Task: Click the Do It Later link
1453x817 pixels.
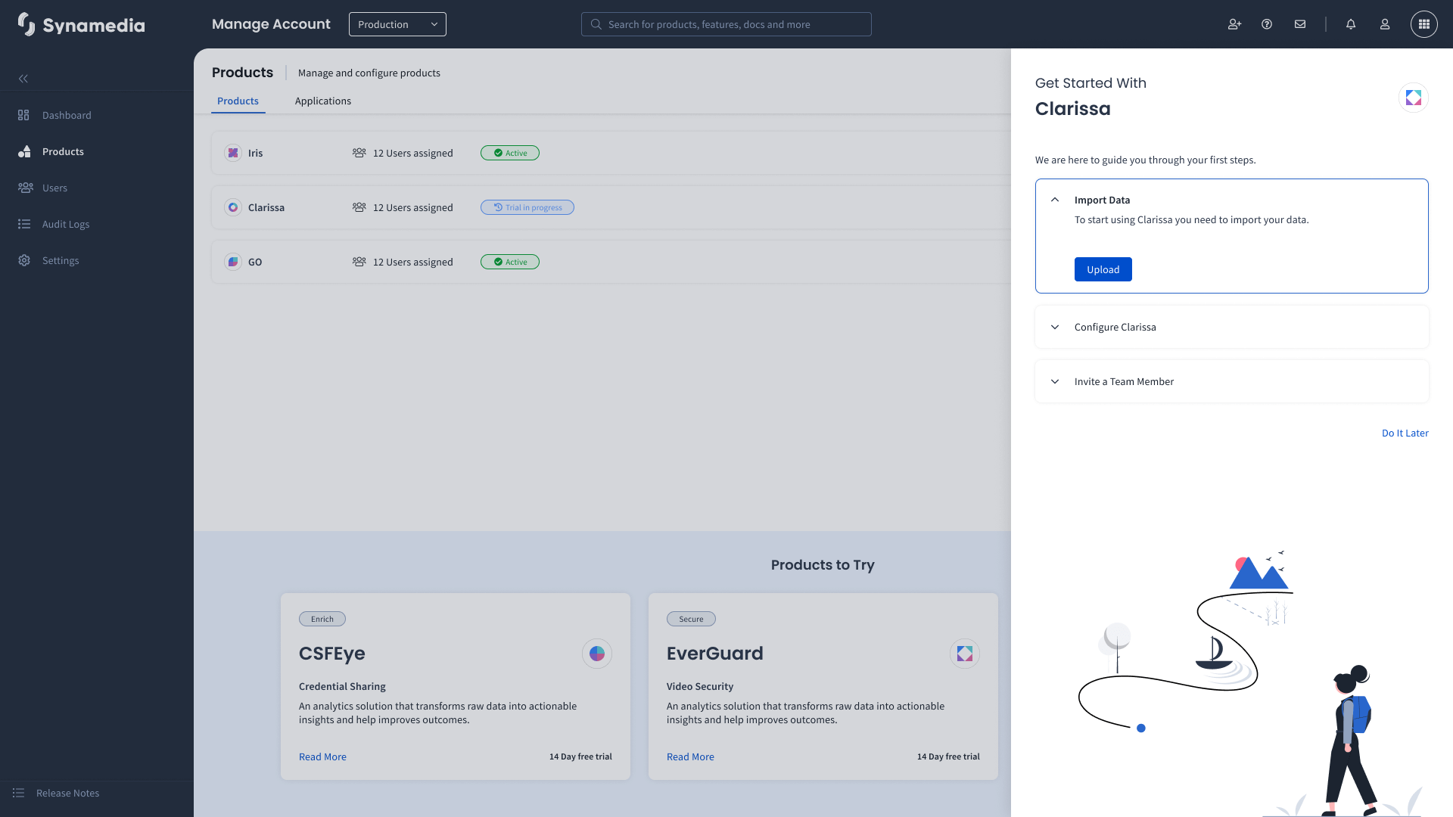Action: pyautogui.click(x=1405, y=433)
